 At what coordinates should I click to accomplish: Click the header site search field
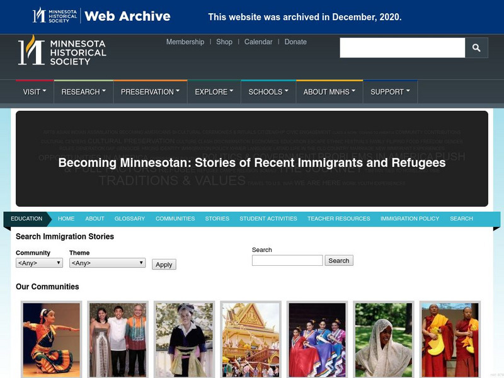click(403, 48)
